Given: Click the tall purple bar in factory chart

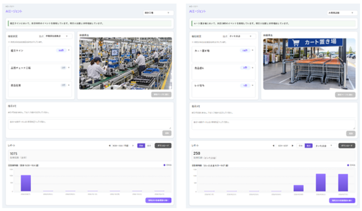Looking at the screenshot, I should coord(26,183).
